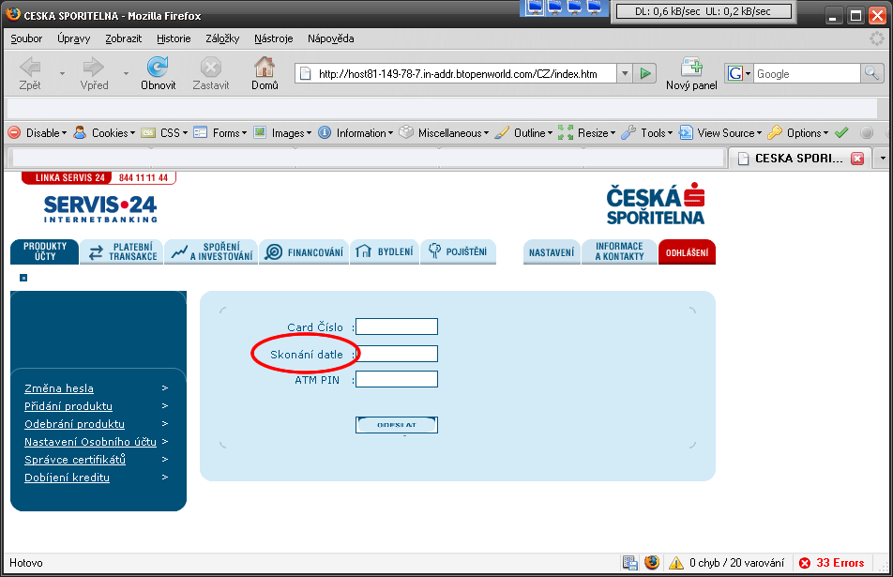
Task: Open the Nastavení tab
Action: coord(552,252)
